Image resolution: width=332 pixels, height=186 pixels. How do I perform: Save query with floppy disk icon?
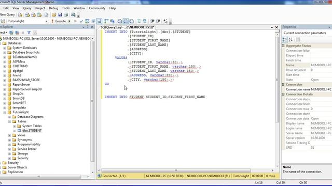(x=60, y=15)
